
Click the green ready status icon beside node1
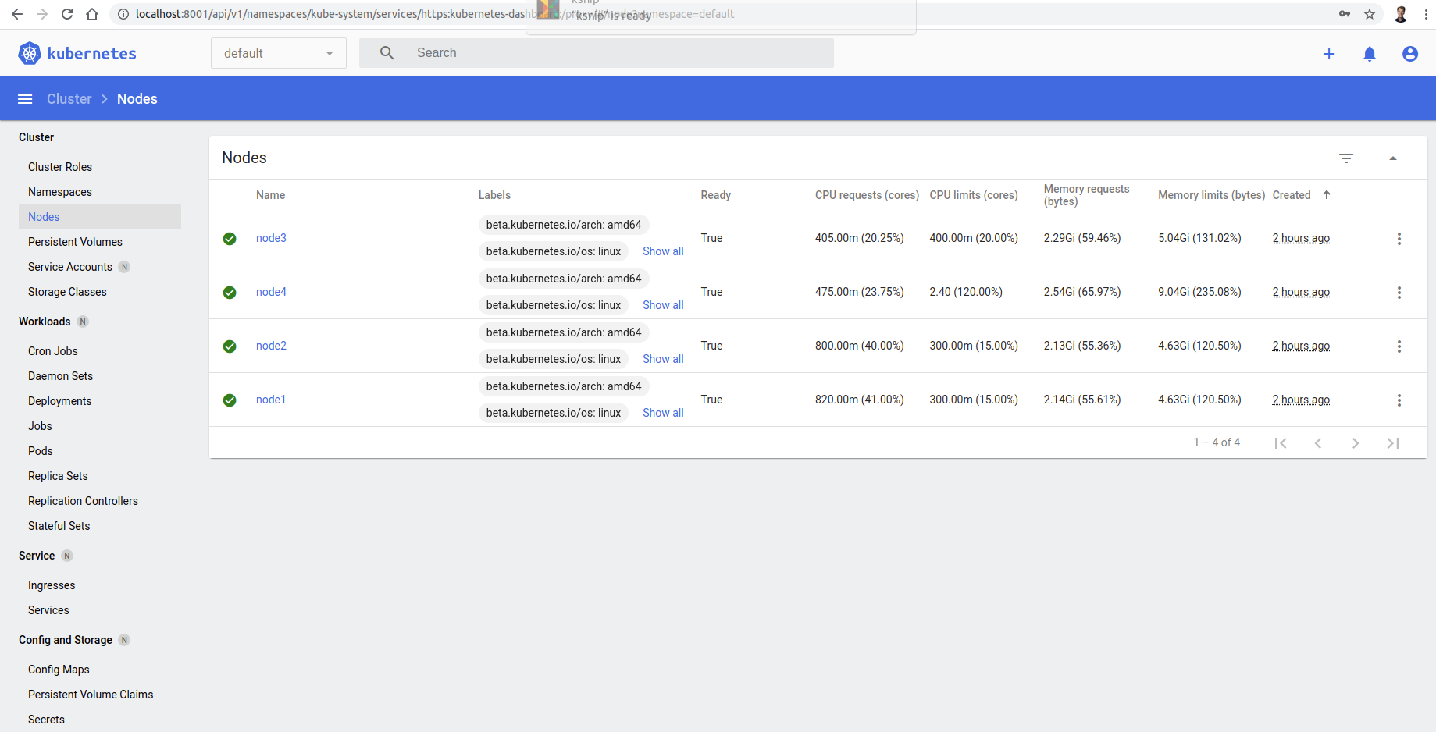[x=229, y=400]
